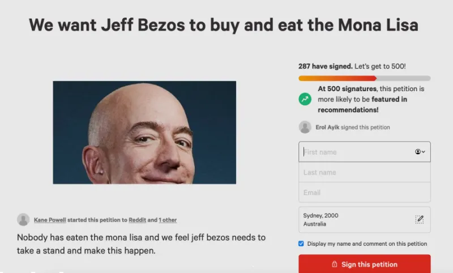
Task: Click the Jeff Bezos petition photo
Action: [144, 133]
